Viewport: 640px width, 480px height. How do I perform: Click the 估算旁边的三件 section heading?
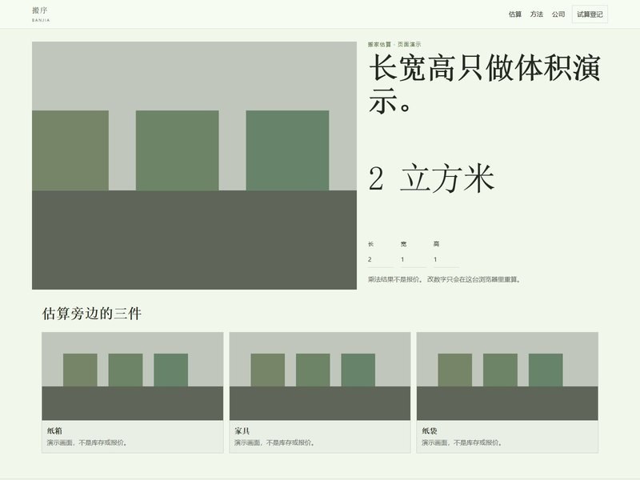click(92, 314)
